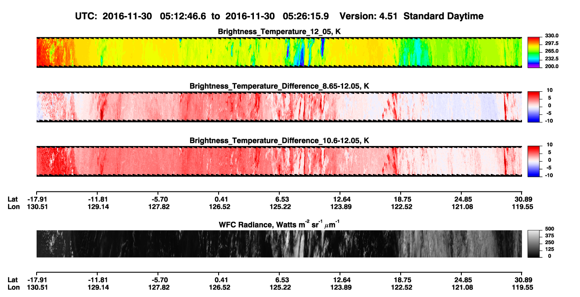Click the 'Lon' row label under the 10.6-12.05 panel
Viewport: 580px width, 297px height.
pos(14,207)
